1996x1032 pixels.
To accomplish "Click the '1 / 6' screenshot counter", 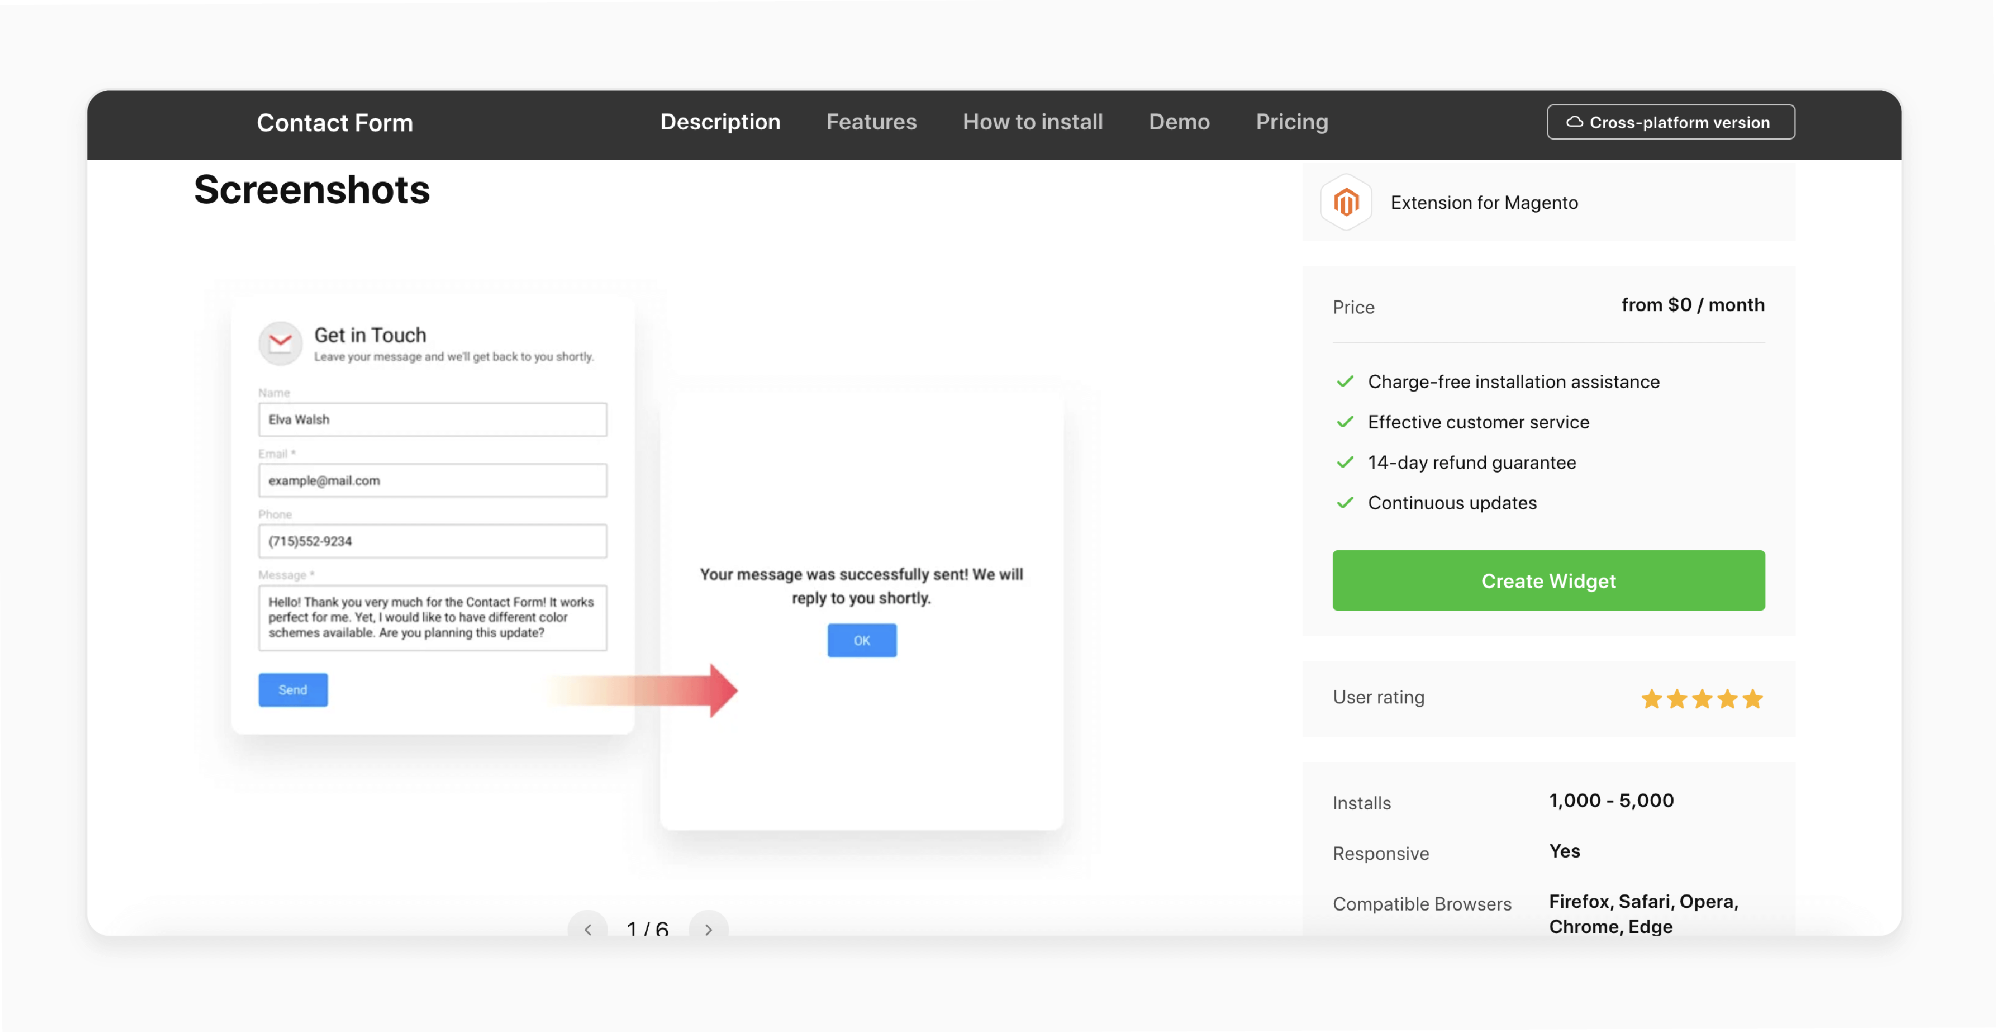I will tap(647, 928).
